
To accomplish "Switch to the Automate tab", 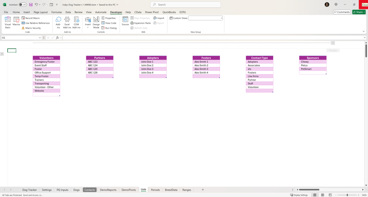I will [101, 12].
